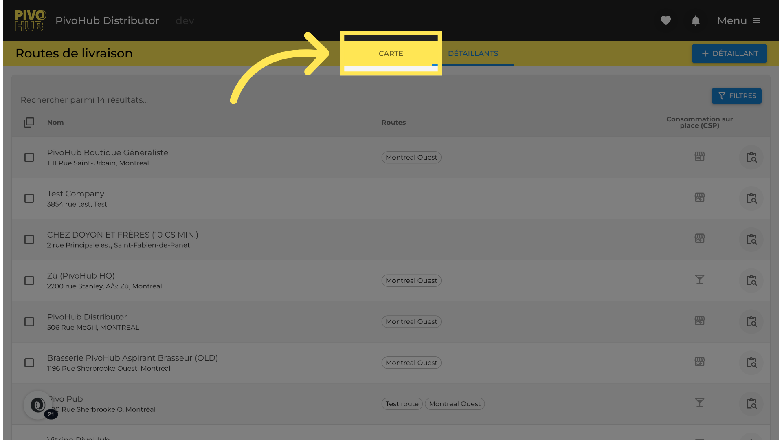Click the favorites heart icon
Image resolution: width=782 pixels, height=440 pixels.
[x=666, y=21]
